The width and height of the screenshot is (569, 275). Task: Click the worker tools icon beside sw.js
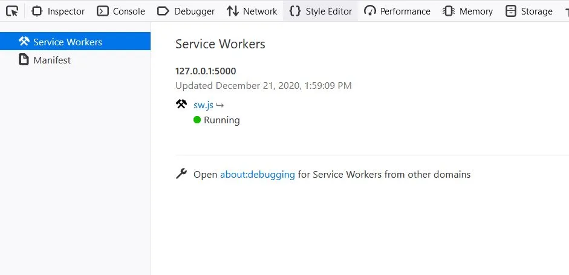click(x=181, y=104)
